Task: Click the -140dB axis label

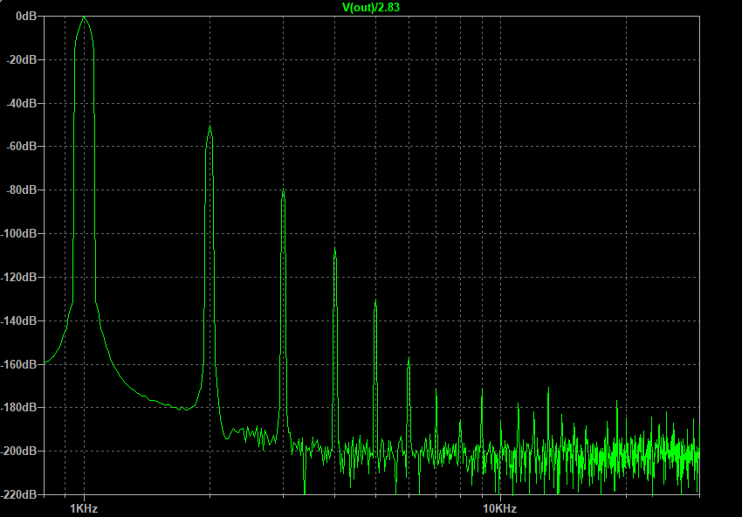Action: tap(19, 321)
